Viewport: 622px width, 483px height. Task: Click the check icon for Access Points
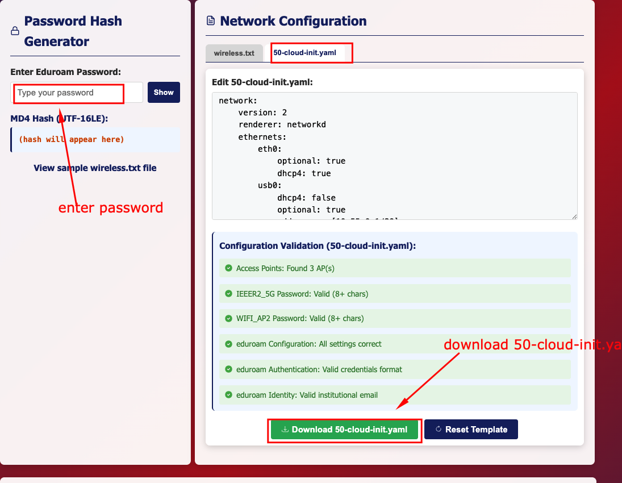[228, 268]
